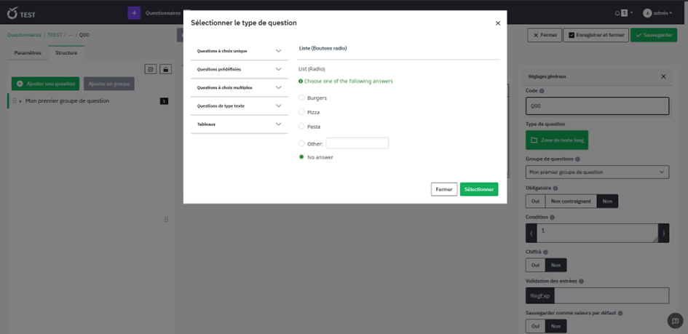This screenshot has width=688, height=334.
Task: Click the purple plus create button
Action: click(x=134, y=13)
